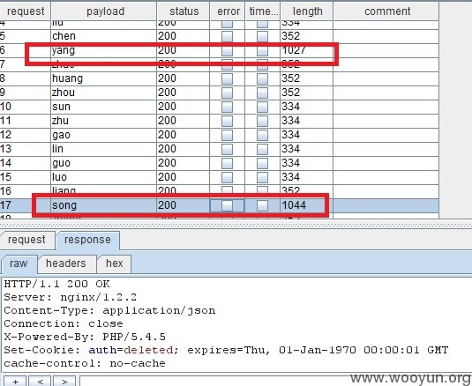Click the comment cell for song row
The image size is (472, 386).
point(386,205)
